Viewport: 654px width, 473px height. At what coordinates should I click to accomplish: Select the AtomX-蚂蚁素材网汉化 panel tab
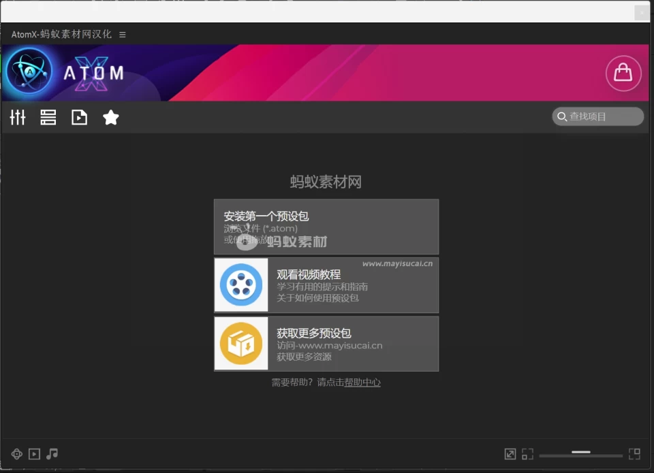pyautogui.click(x=61, y=34)
